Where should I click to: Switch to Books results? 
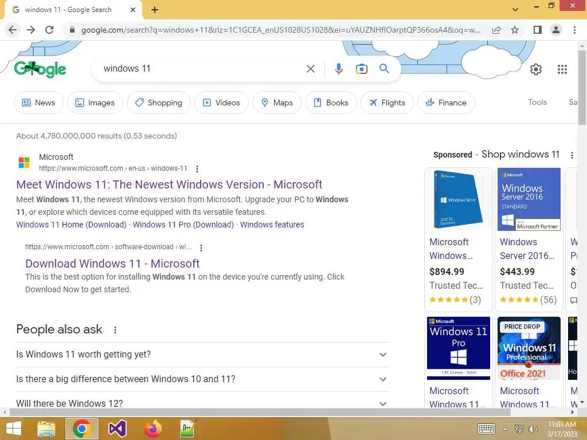point(331,103)
